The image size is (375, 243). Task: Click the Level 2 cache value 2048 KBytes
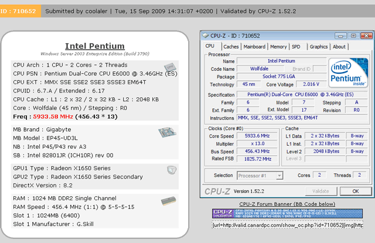[325, 151]
